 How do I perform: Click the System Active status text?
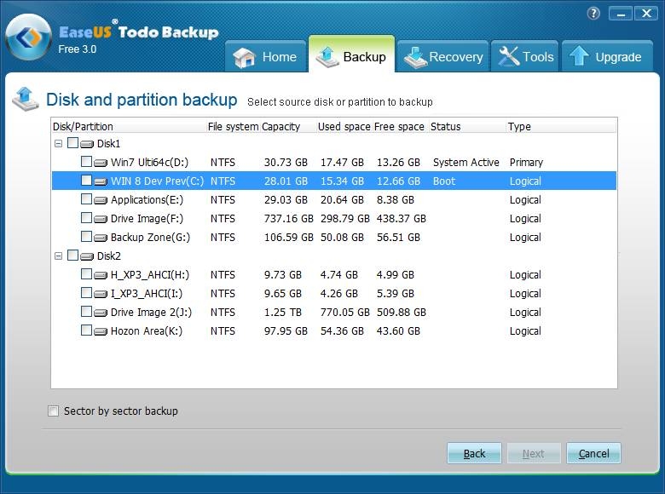pyautogui.click(x=465, y=163)
